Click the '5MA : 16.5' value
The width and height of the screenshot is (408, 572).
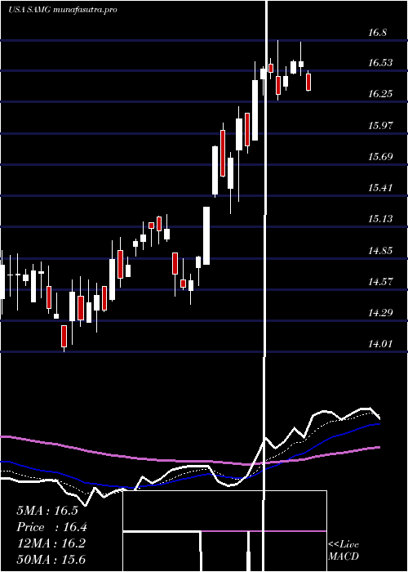(47, 511)
